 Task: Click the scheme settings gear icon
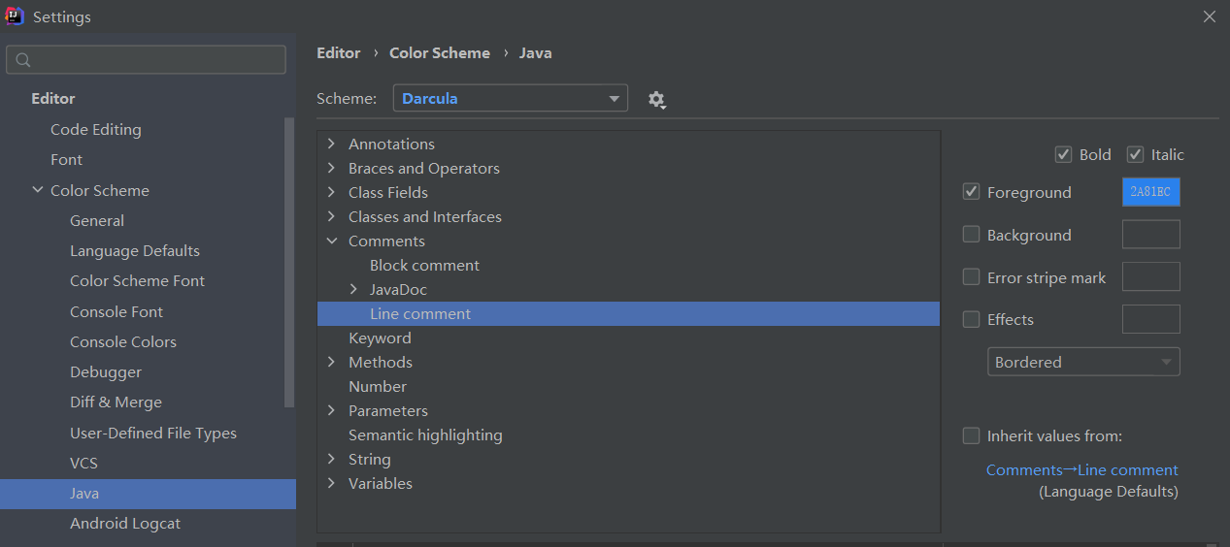pos(657,99)
